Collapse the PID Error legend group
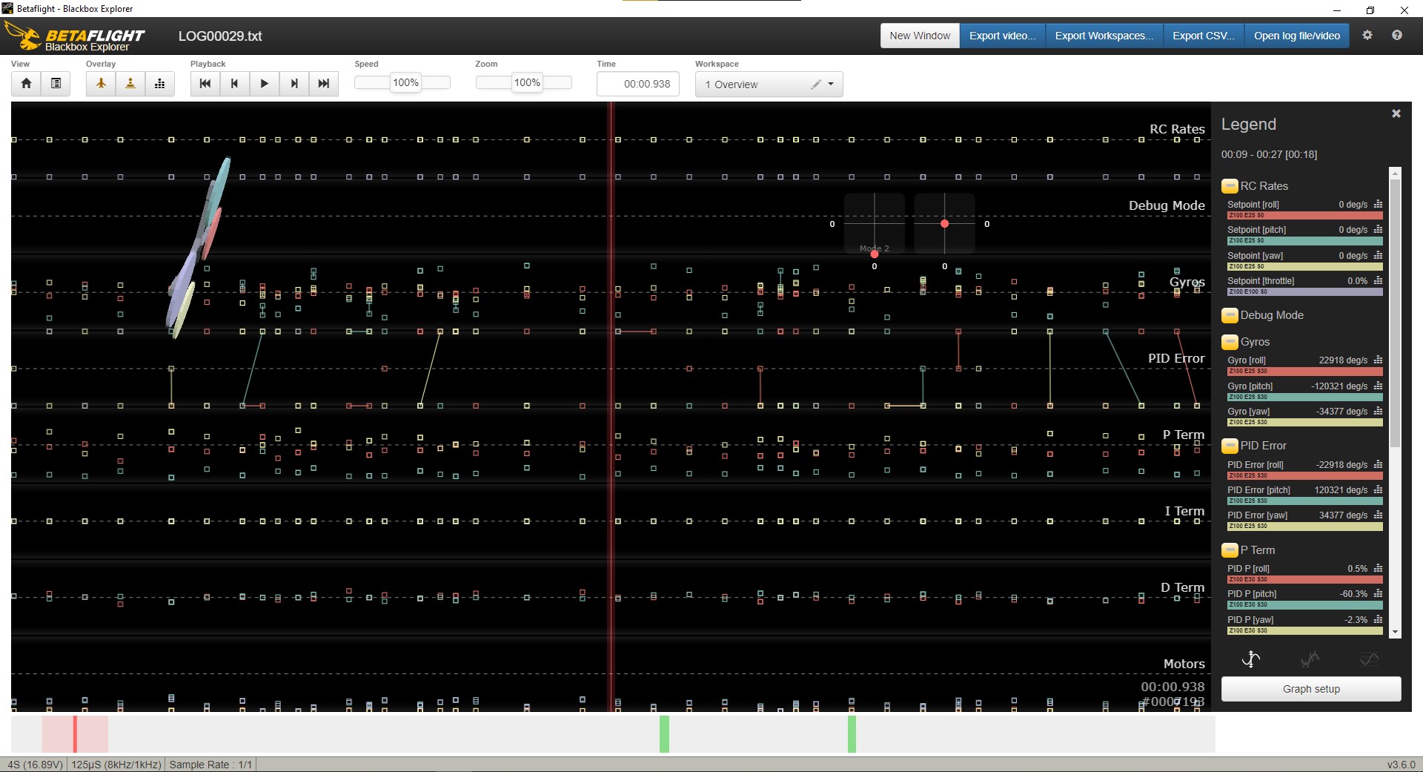 pos(1230,446)
